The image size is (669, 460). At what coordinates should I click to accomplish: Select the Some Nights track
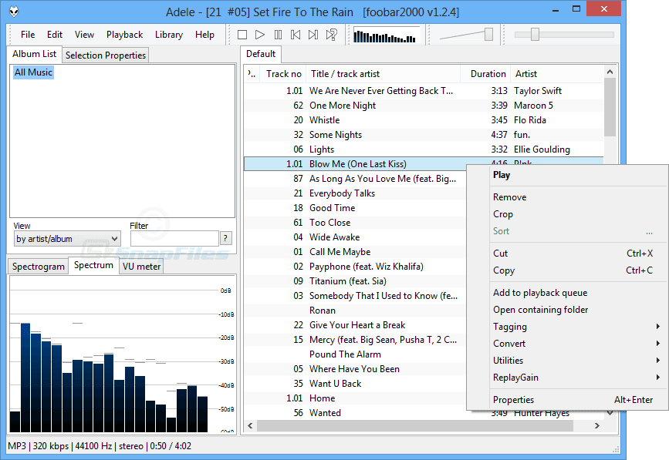tap(424, 135)
